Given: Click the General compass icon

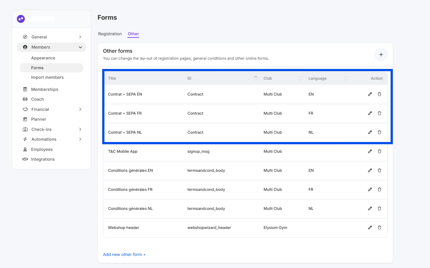Looking at the screenshot, I should tap(25, 37).
